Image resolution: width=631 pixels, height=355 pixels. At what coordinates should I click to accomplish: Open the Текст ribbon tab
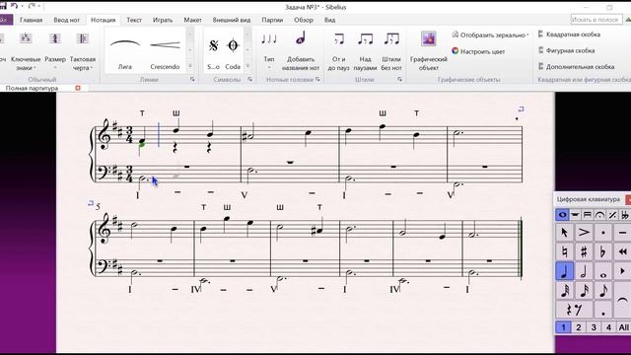tap(134, 20)
